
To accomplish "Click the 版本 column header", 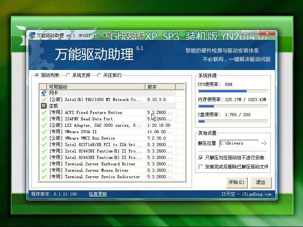I will (x=160, y=87).
